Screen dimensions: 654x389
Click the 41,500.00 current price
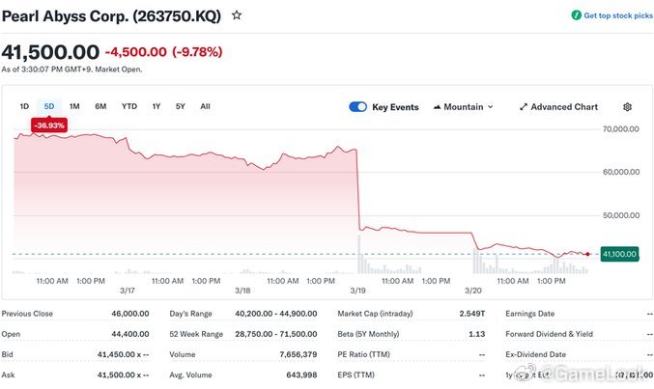tap(50, 52)
